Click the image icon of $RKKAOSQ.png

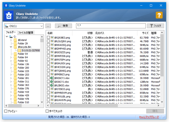point(52,45)
